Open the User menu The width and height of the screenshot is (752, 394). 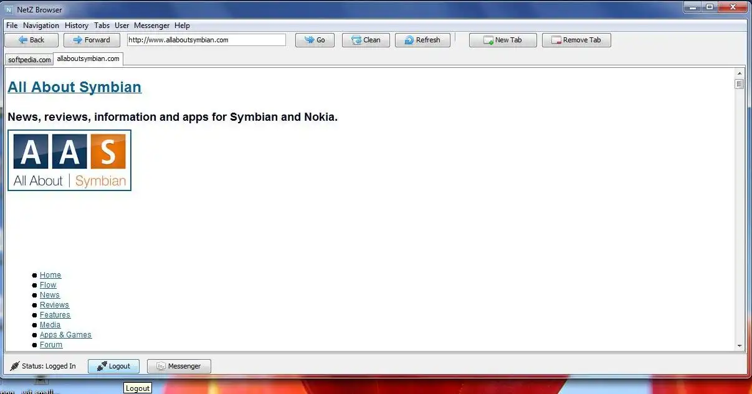pos(122,26)
